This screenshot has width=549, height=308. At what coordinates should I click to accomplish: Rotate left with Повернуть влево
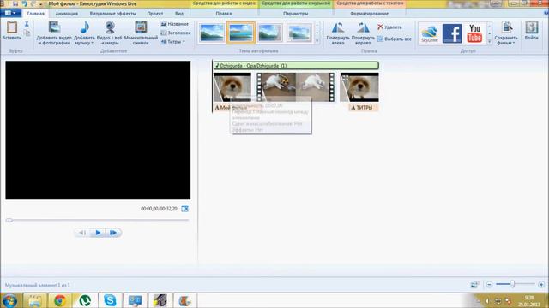click(x=338, y=33)
